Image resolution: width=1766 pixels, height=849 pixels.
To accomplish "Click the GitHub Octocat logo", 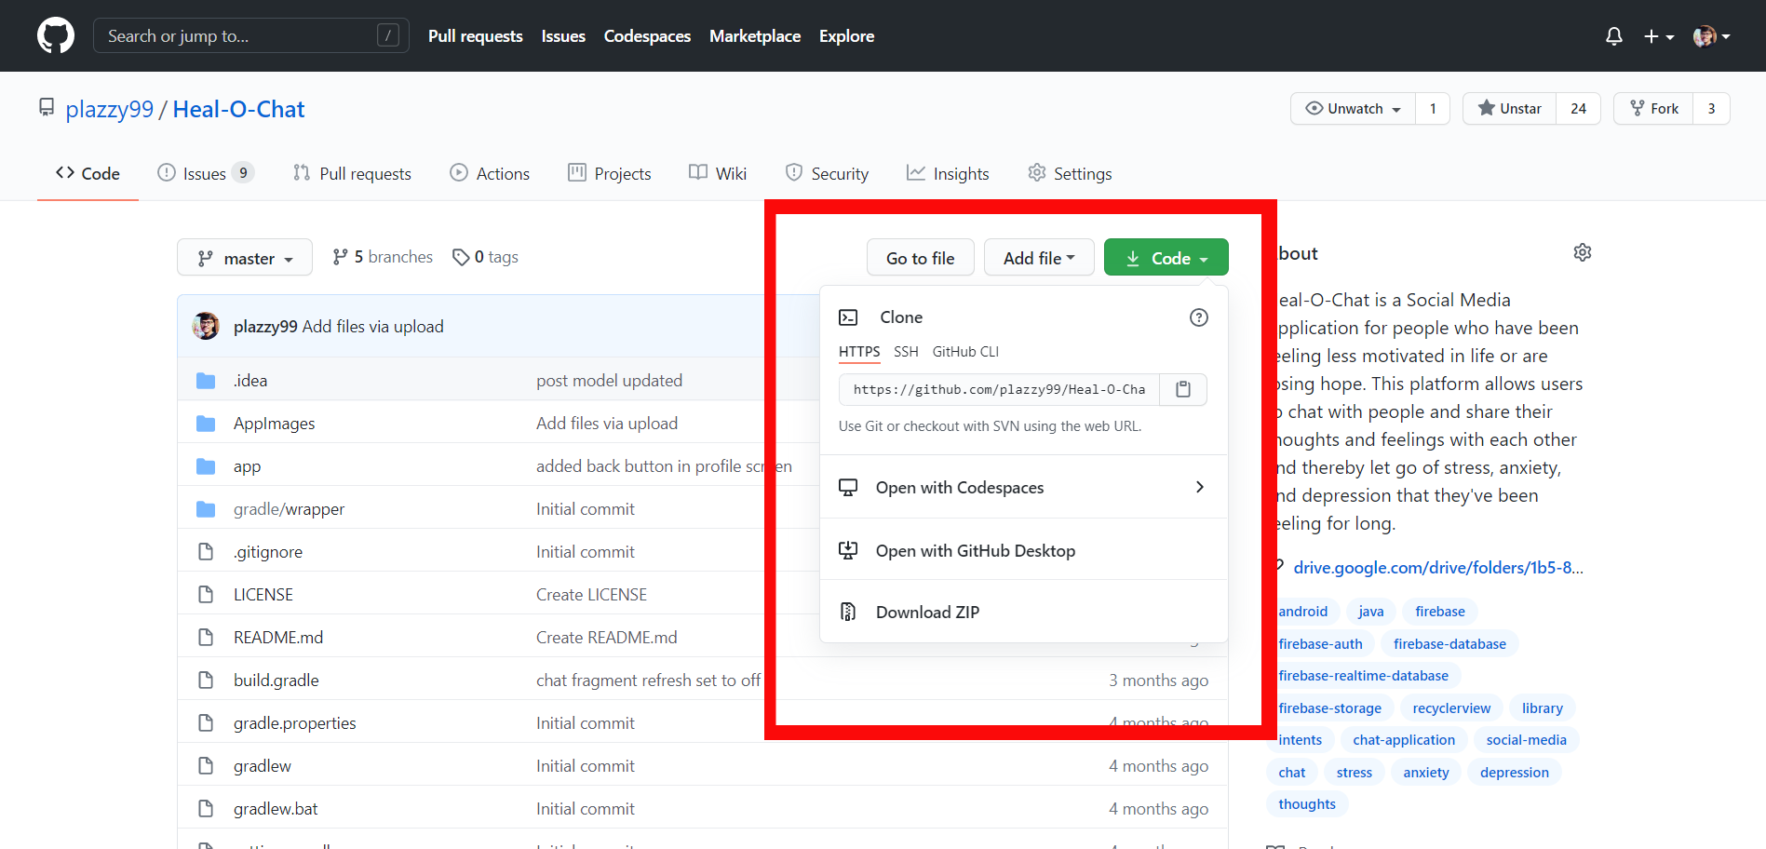I will (56, 35).
